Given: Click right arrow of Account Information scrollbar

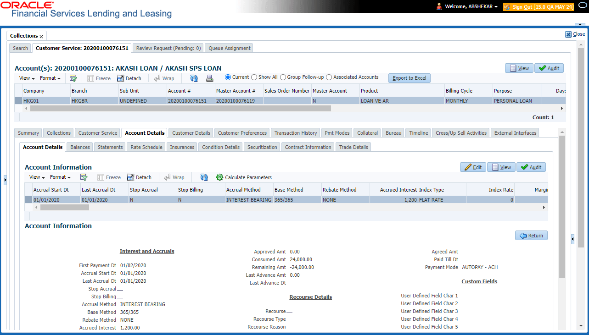Looking at the screenshot, I should click(544, 208).
